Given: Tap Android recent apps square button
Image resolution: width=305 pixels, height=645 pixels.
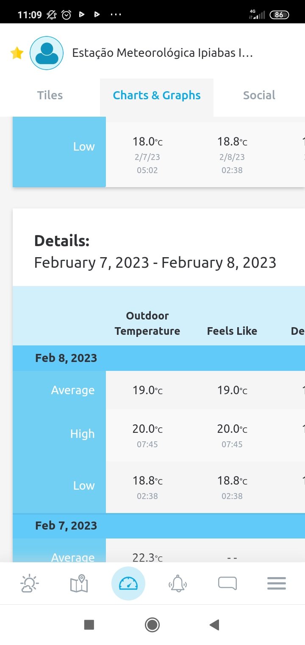Looking at the screenshot, I should click(89, 625).
